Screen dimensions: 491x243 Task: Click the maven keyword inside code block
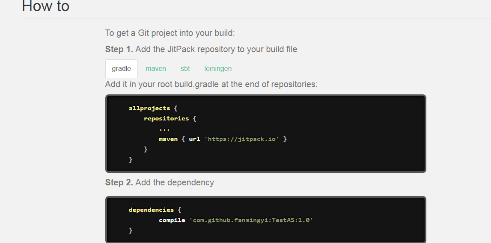tap(168, 139)
